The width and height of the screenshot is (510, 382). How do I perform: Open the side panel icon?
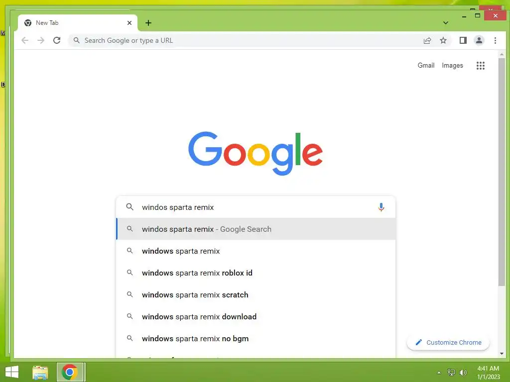[463, 40]
